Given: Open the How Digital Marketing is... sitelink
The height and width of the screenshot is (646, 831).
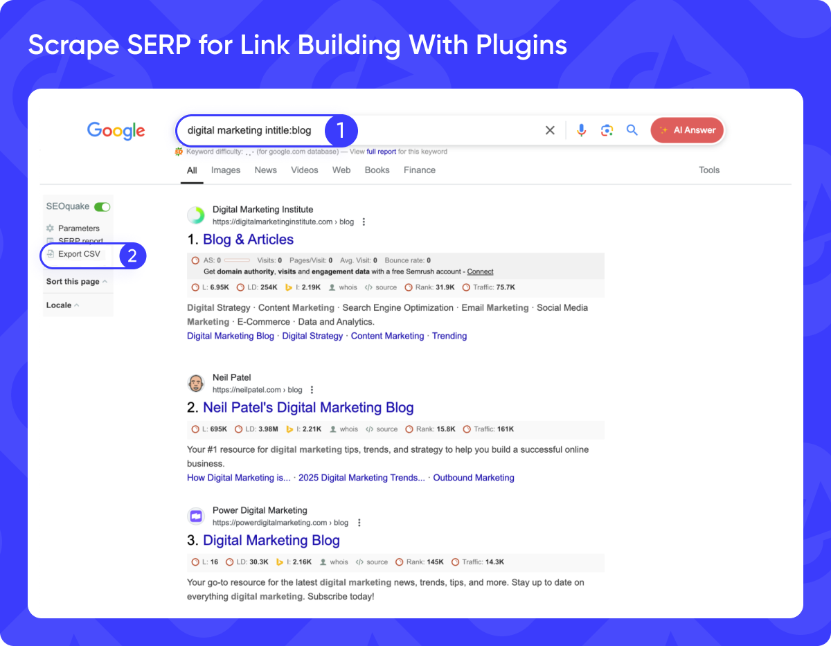Looking at the screenshot, I should point(239,478).
